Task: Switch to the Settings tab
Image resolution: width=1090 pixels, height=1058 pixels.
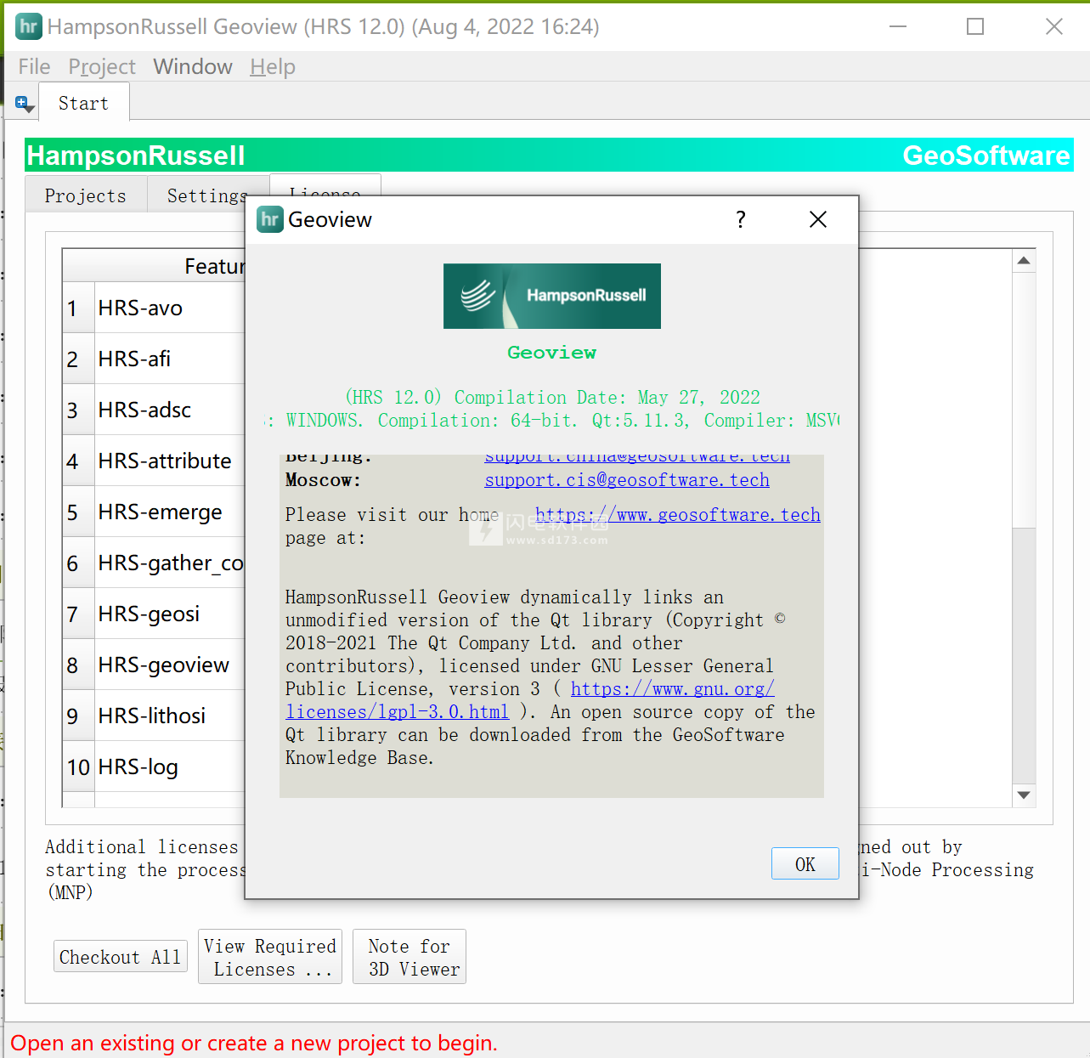Action: (x=207, y=195)
